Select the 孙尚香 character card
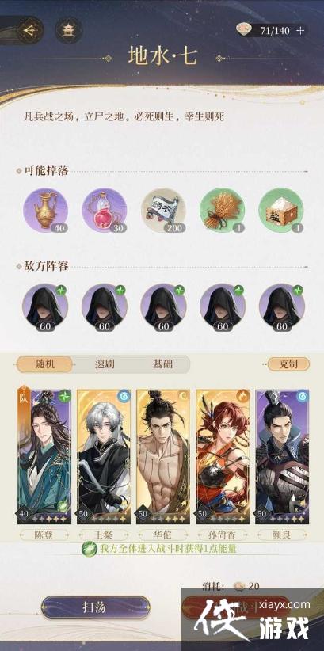The width and height of the screenshot is (324, 651). pyautogui.click(x=223, y=456)
